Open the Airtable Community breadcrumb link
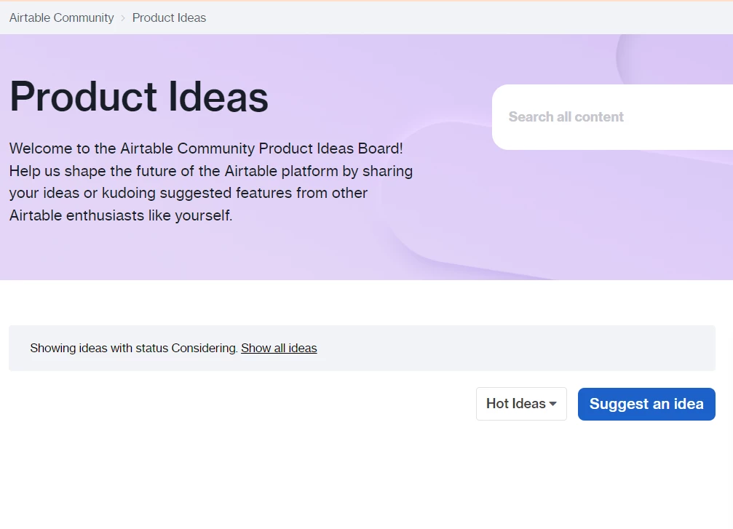Image resolution: width=733 pixels, height=529 pixels. coord(61,17)
